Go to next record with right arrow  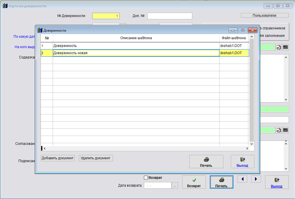pyautogui.click(x=256, y=179)
